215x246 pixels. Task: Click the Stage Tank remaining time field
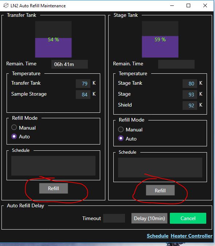pyautogui.click(x=176, y=64)
